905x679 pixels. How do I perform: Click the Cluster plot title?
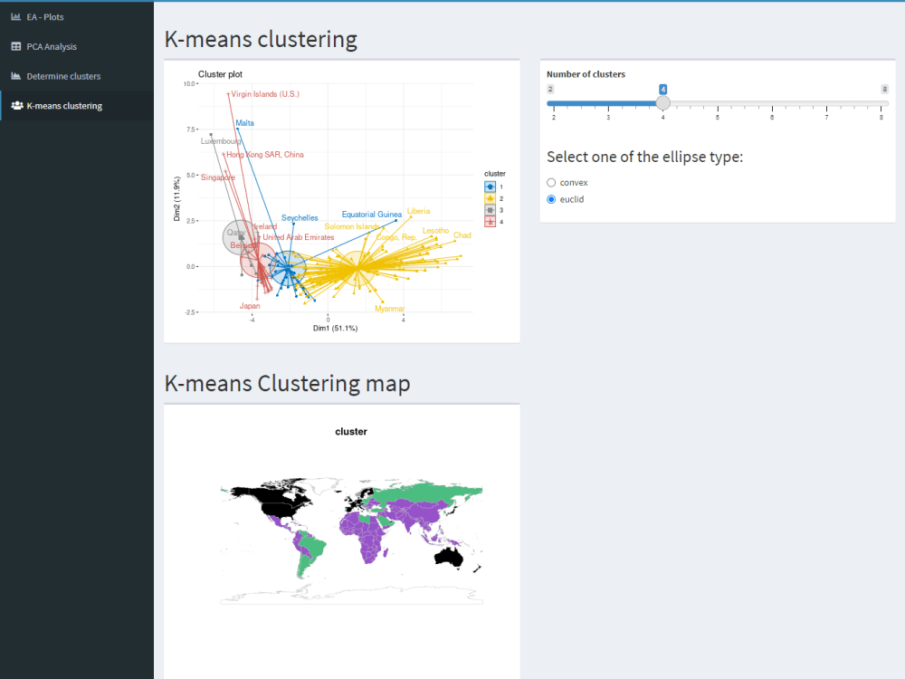220,74
